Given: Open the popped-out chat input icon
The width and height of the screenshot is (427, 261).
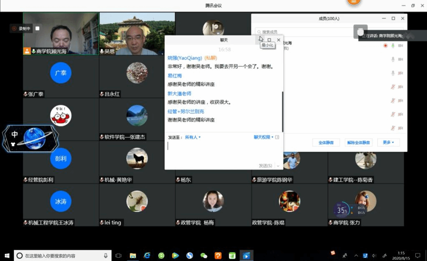Looking at the screenshot, I should tap(277, 137).
